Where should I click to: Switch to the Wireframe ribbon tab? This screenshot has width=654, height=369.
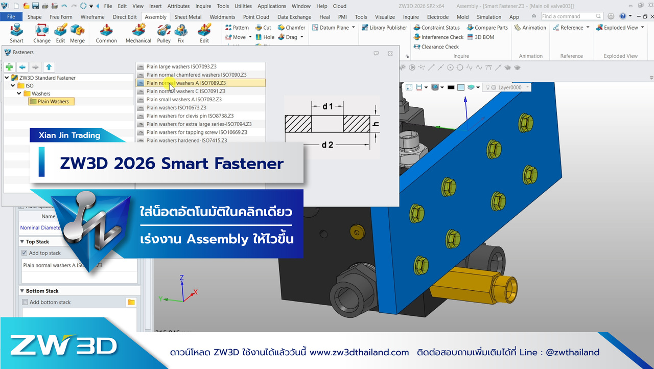click(92, 17)
